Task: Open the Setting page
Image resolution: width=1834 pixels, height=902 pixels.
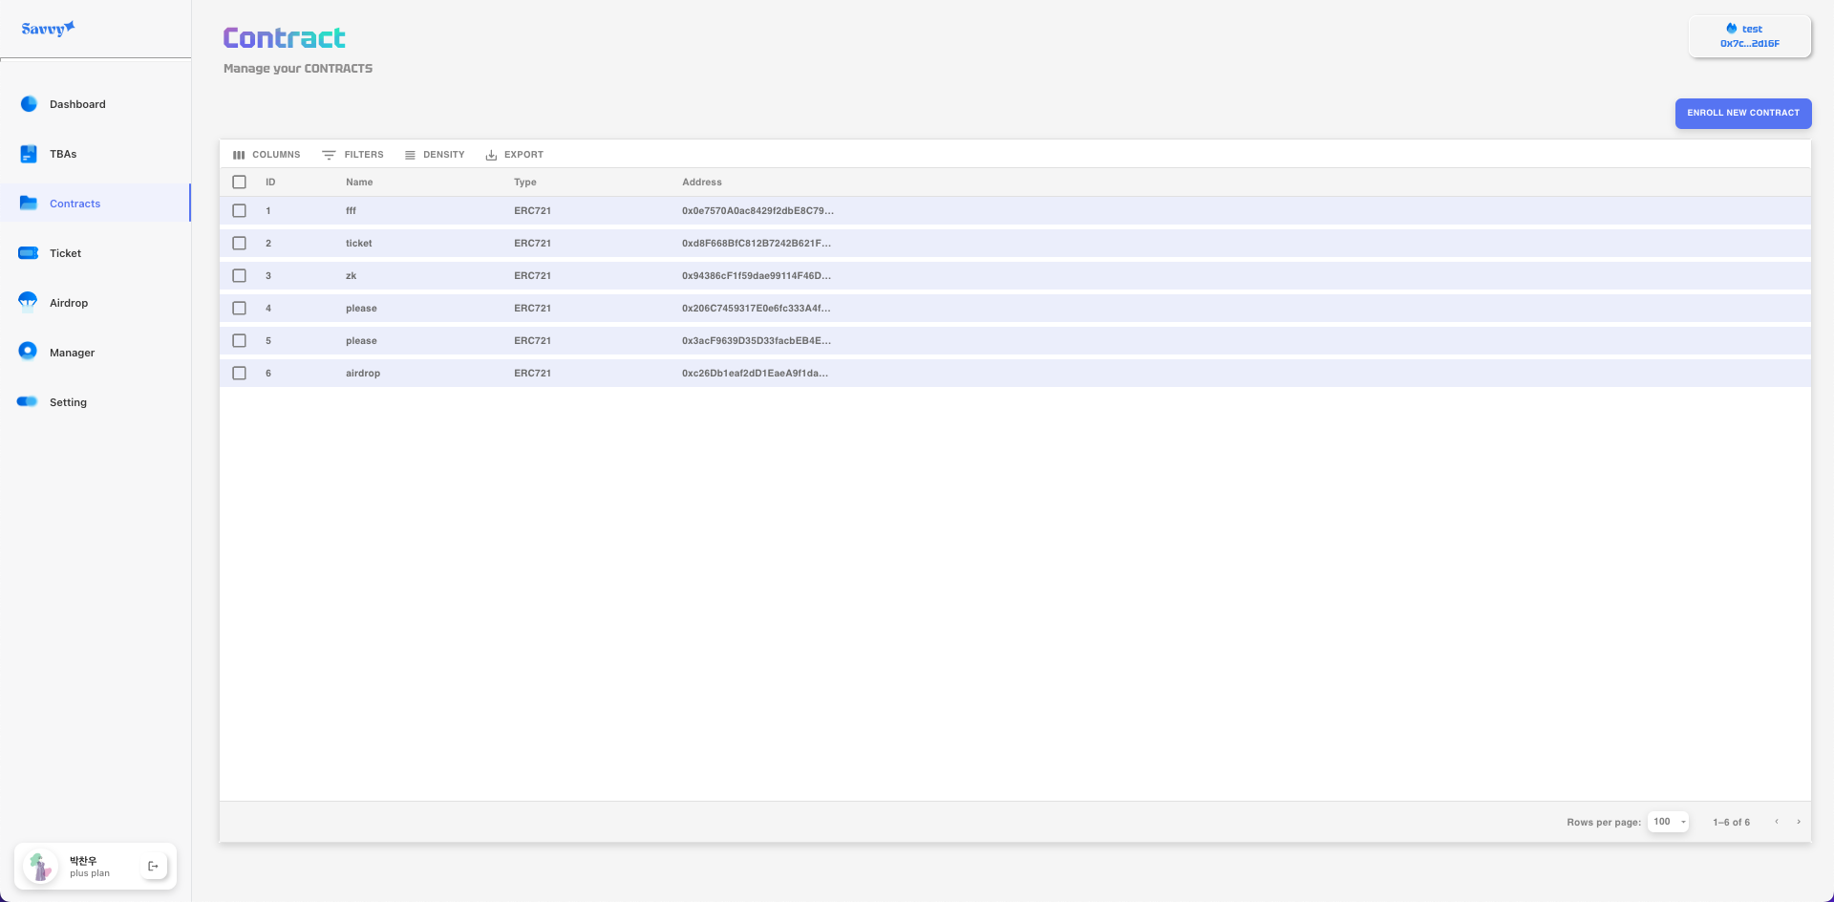Action: [96, 402]
